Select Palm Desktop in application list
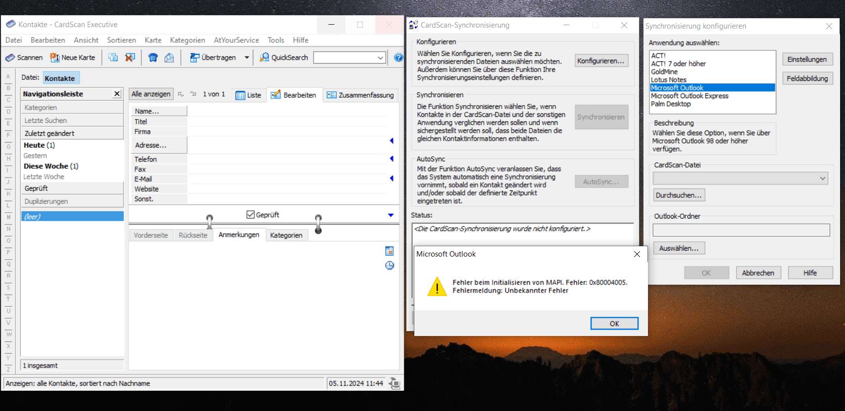Viewport: 845px width, 411px height. click(671, 104)
